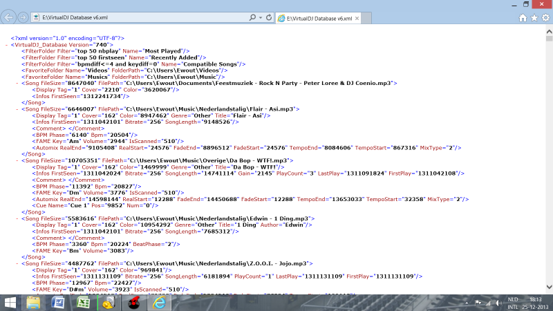Open File Explorer from the taskbar
This screenshot has width=553, height=311.
point(33,303)
